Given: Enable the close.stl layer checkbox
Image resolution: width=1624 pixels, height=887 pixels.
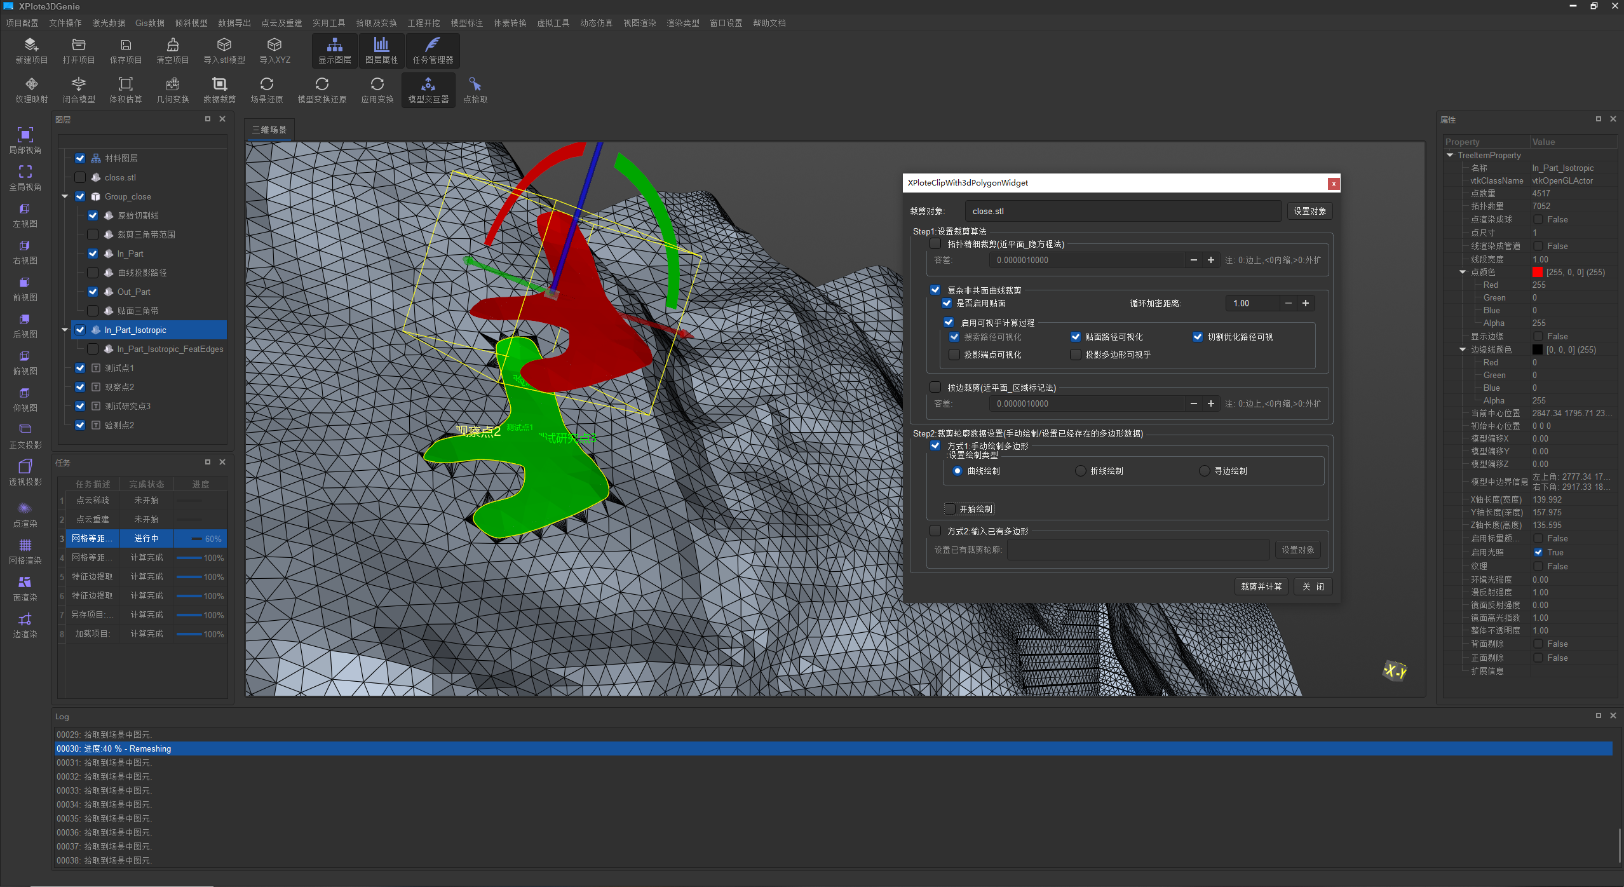Looking at the screenshot, I should (x=80, y=177).
